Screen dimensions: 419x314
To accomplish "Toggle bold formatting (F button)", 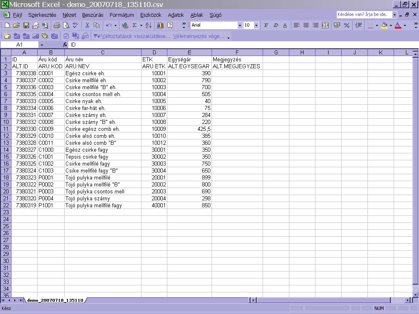I will [x=266, y=25].
